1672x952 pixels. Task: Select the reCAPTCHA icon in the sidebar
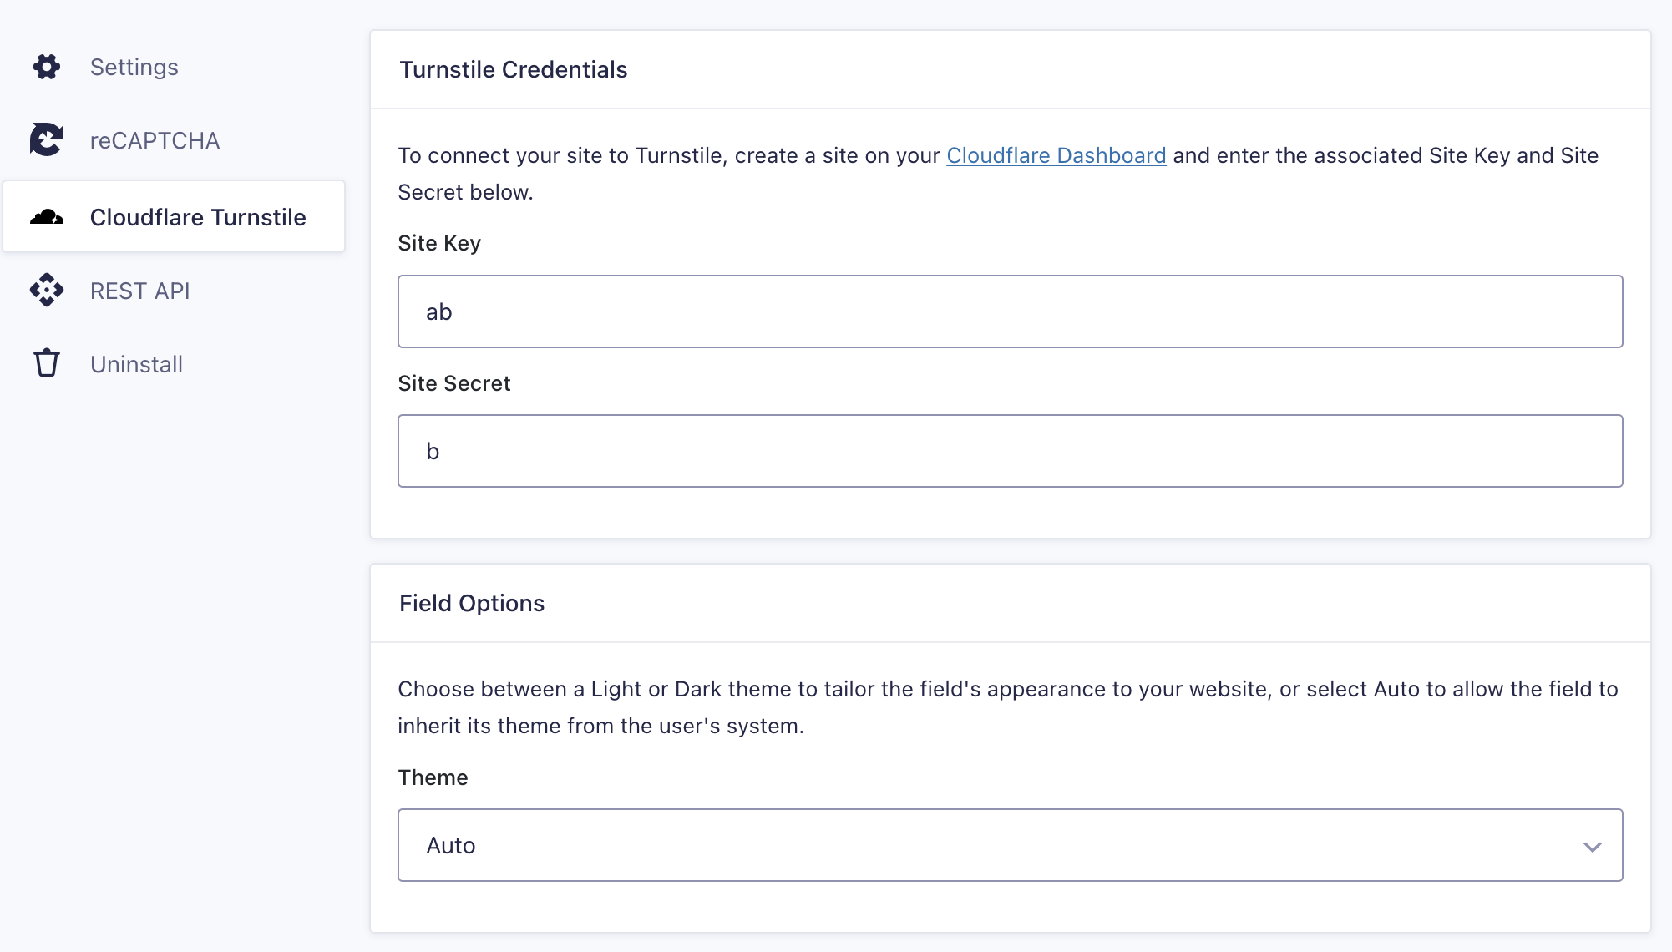pos(46,139)
